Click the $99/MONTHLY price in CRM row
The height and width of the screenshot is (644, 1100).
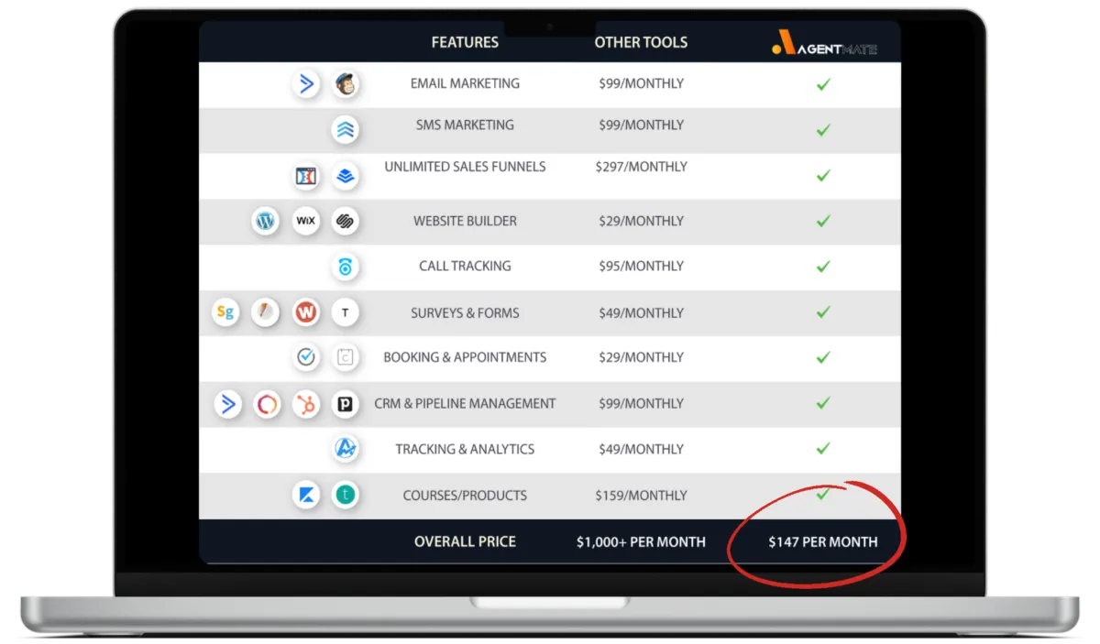641,403
